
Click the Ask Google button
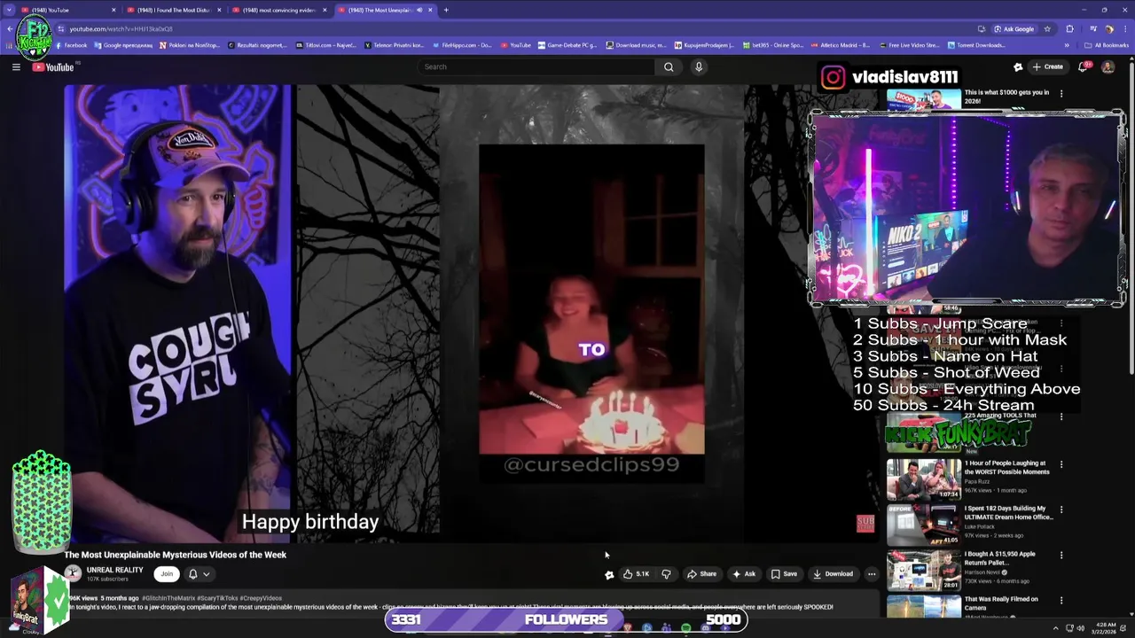click(x=1014, y=28)
